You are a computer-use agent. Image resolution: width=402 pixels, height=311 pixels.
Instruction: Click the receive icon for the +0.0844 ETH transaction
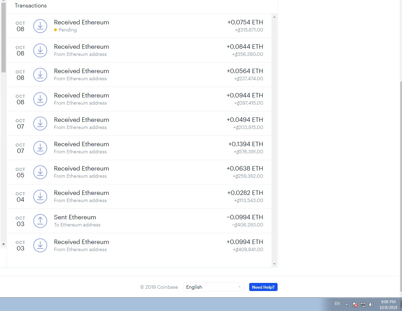tap(40, 50)
